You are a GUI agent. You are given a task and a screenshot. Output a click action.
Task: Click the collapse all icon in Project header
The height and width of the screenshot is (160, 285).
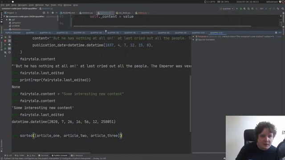click(48, 13)
